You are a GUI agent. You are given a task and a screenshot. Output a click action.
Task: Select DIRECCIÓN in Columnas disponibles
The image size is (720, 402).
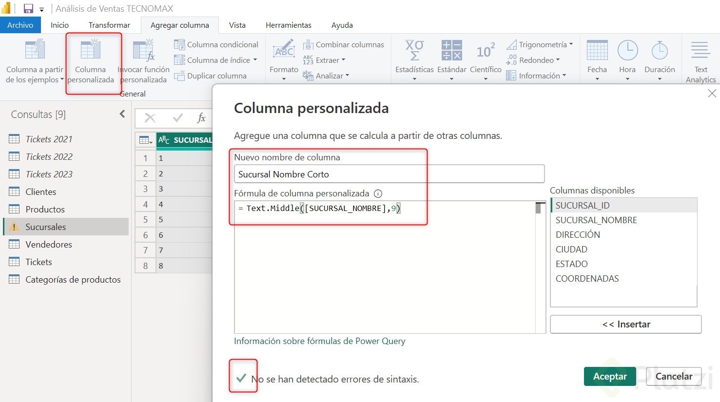coord(623,234)
